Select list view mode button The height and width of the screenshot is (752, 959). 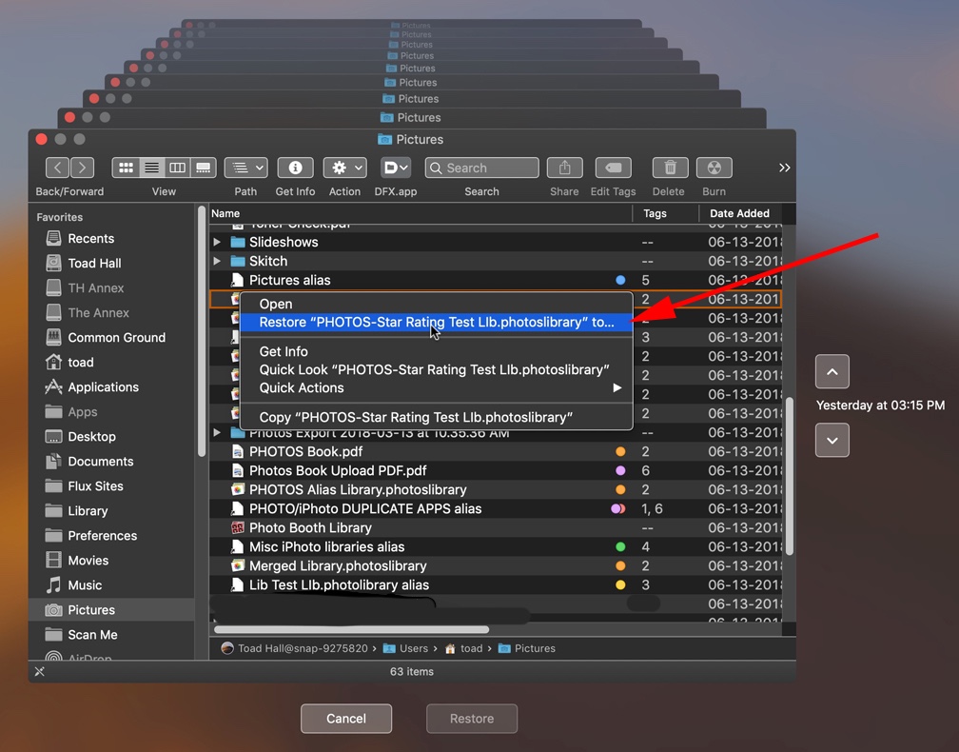(151, 168)
